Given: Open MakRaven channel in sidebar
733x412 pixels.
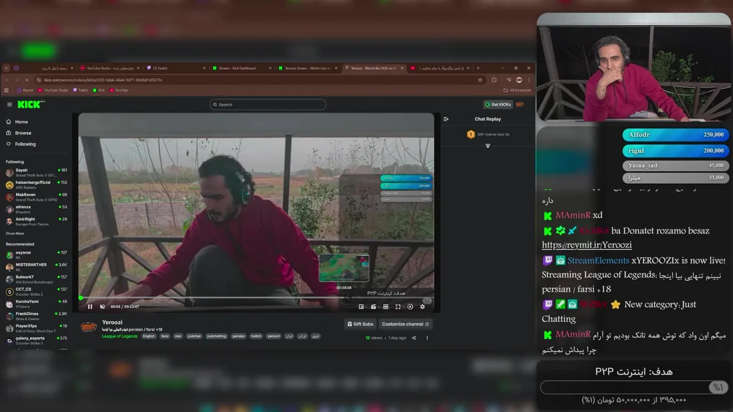Looking at the screenshot, I should click(37, 197).
